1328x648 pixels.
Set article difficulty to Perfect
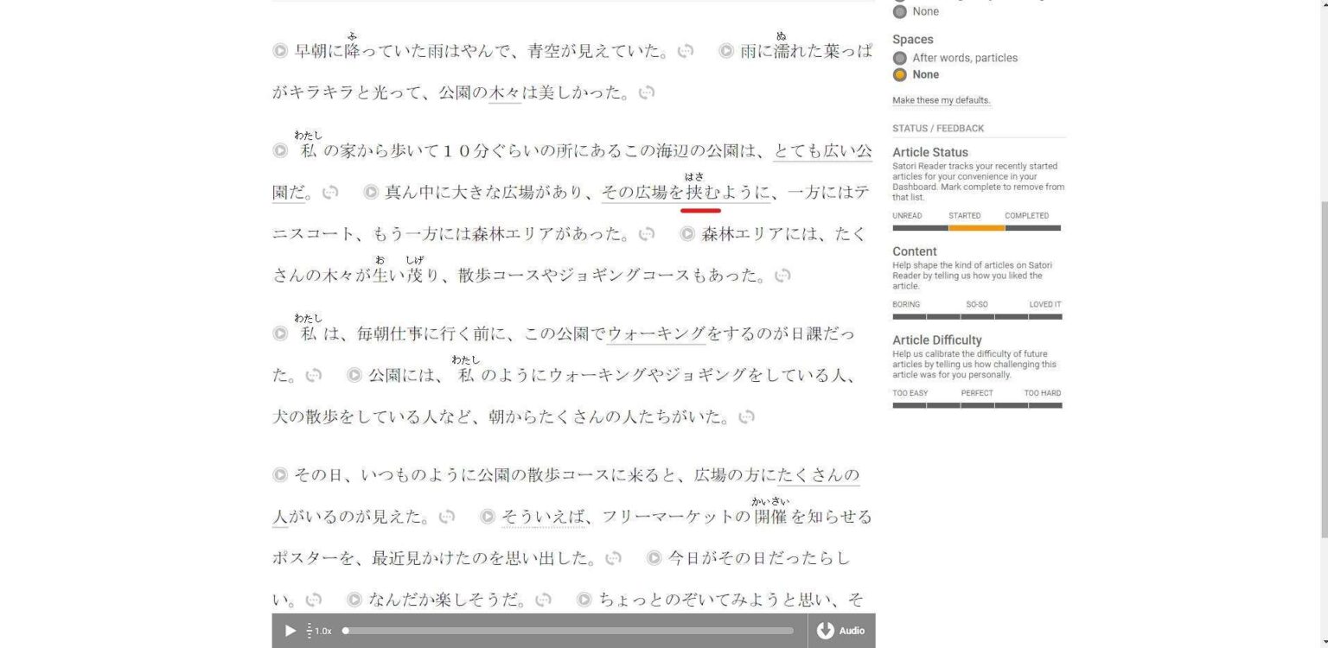coord(977,404)
